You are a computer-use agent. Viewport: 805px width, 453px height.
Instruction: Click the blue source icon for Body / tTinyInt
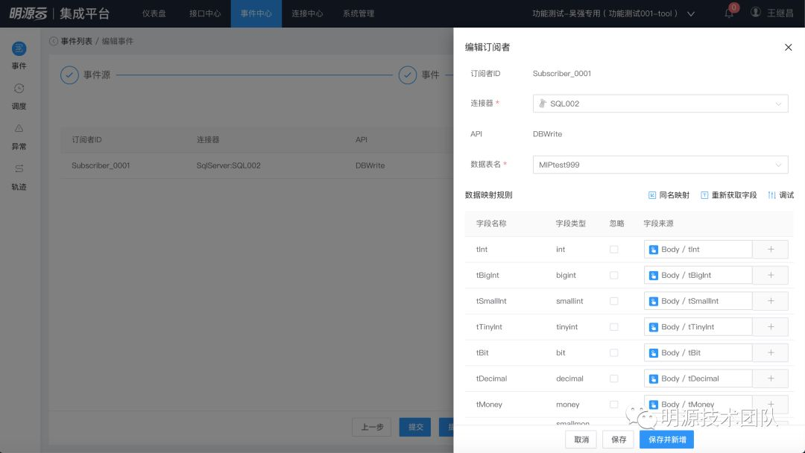pyautogui.click(x=654, y=327)
